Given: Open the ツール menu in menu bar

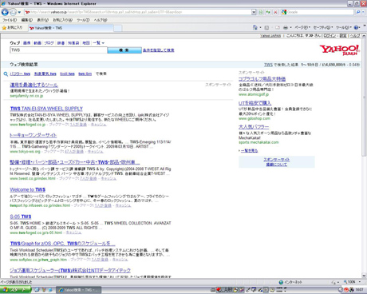Looking at the screenshot, I should [83, 20].
